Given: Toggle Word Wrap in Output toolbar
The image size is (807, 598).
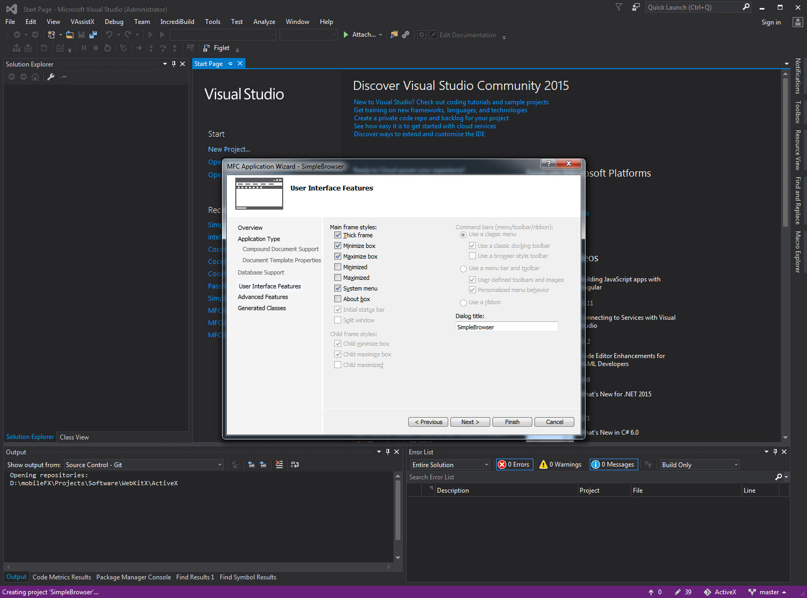Looking at the screenshot, I should pos(295,464).
